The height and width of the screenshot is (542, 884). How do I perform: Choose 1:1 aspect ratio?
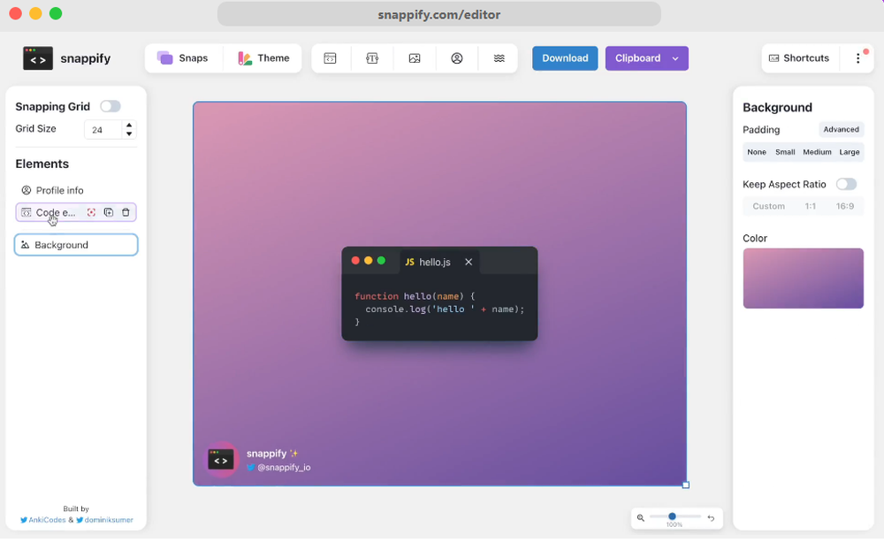point(810,206)
